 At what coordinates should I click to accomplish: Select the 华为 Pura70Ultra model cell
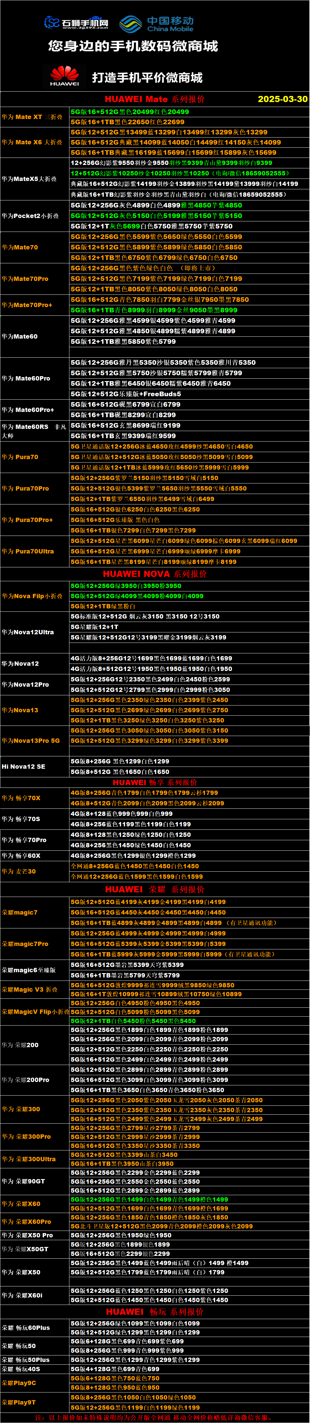35,552
